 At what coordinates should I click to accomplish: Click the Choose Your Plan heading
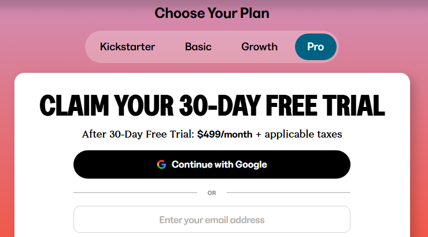click(x=212, y=13)
